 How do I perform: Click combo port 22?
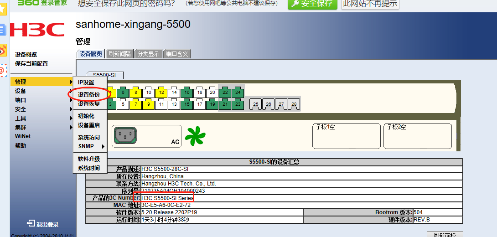pos(225,92)
